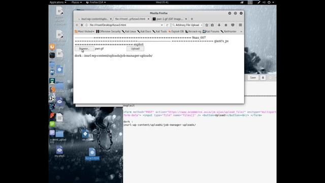Click the Wed 05:41 clock
The image size is (325, 183).
(162, 2)
